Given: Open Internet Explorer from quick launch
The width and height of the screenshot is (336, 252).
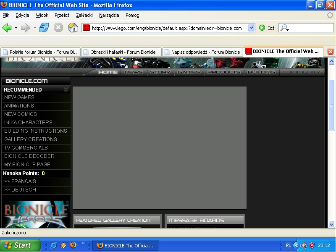Looking at the screenshot, I should [x=53, y=245].
